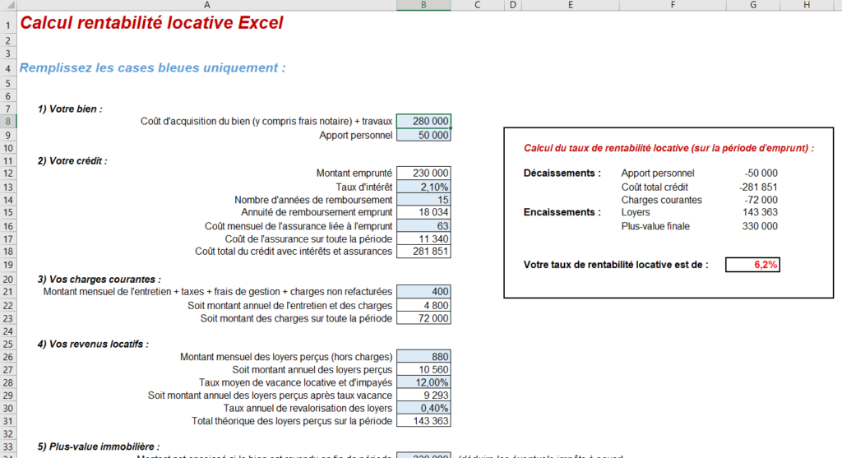Select column B header
842x458 pixels.
423,5
